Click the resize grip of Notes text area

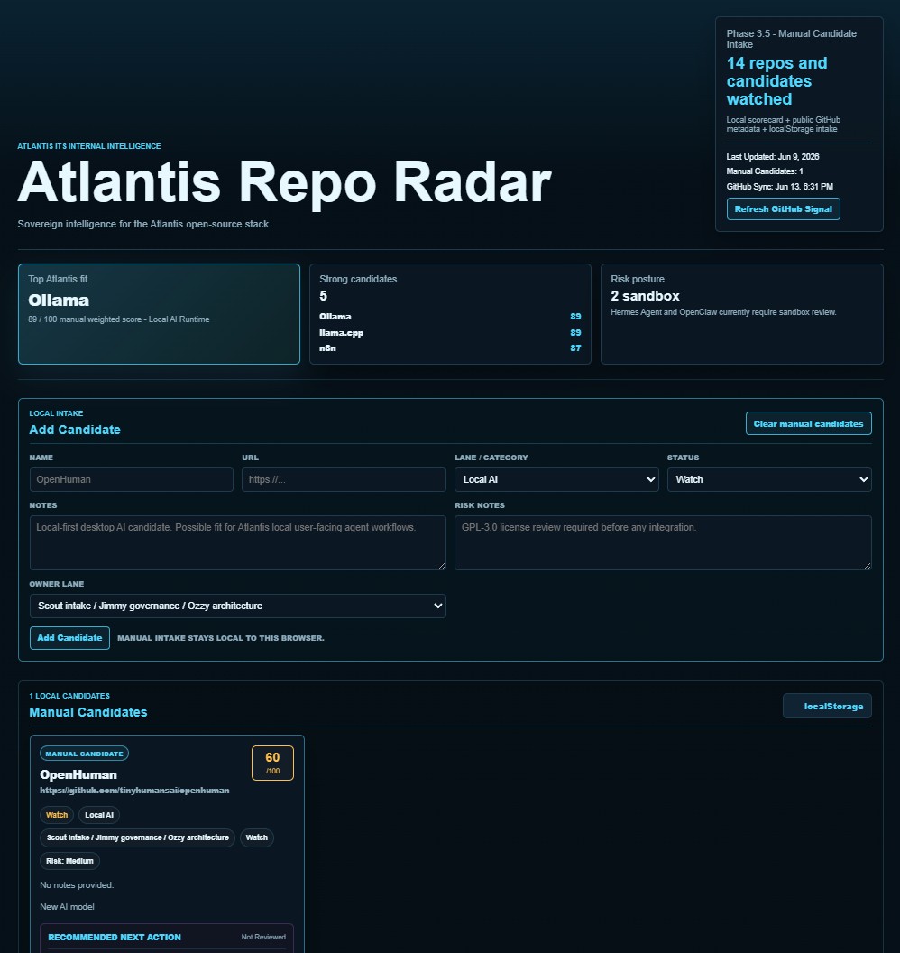[x=442, y=566]
